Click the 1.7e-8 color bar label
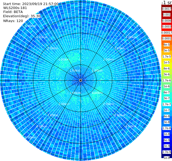The height and width of the screenshot is (161, 172). (x=167, y=128)
